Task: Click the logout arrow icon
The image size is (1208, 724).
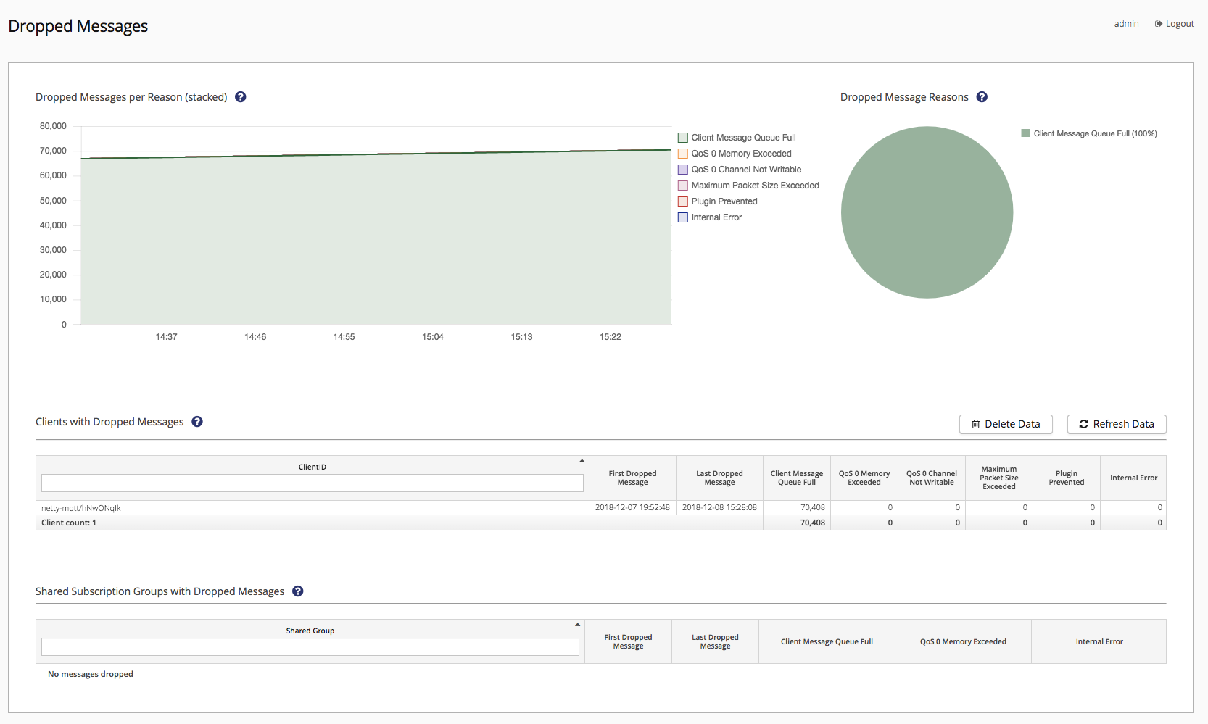Action: [1159, 24]
